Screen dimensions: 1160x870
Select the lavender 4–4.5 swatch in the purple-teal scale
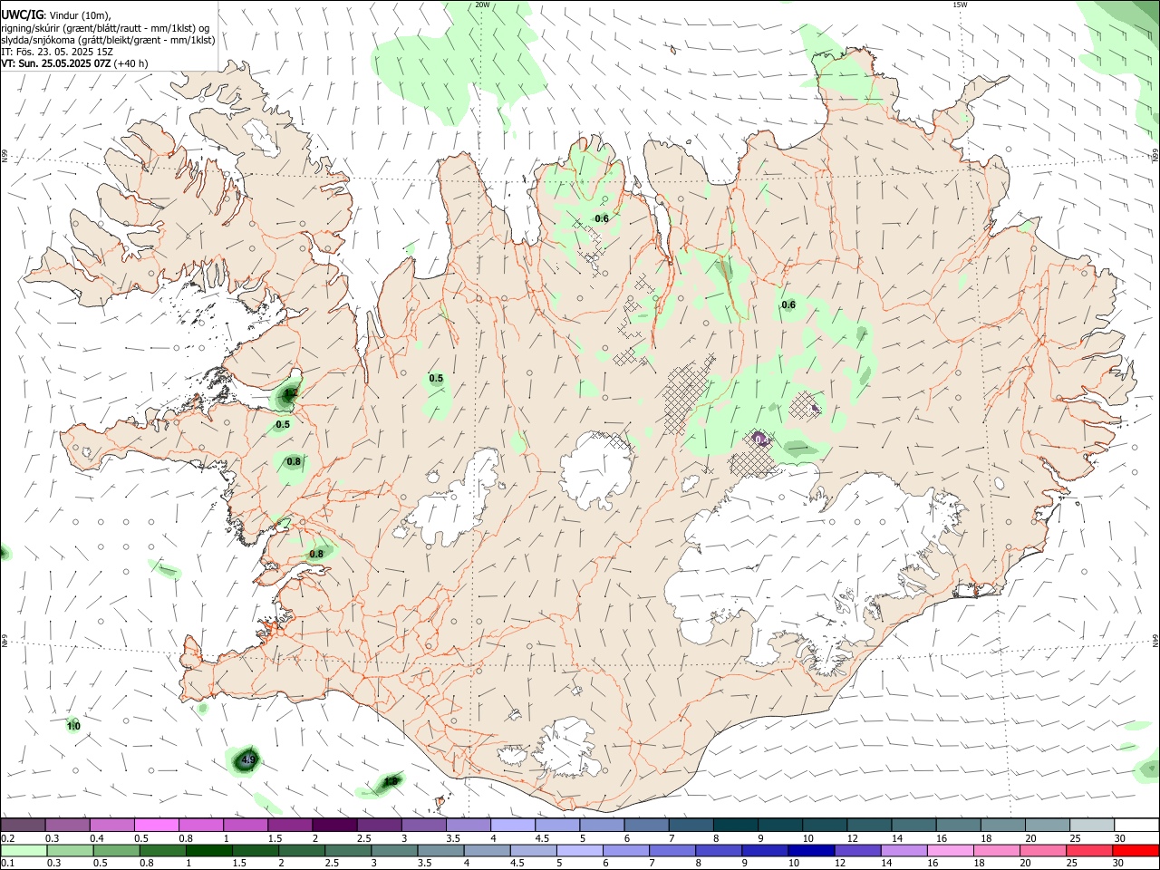[x=513, y=825]
